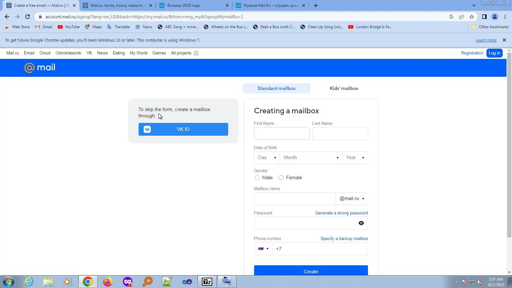Open the Maps bookmark

(x=93, y=27)
